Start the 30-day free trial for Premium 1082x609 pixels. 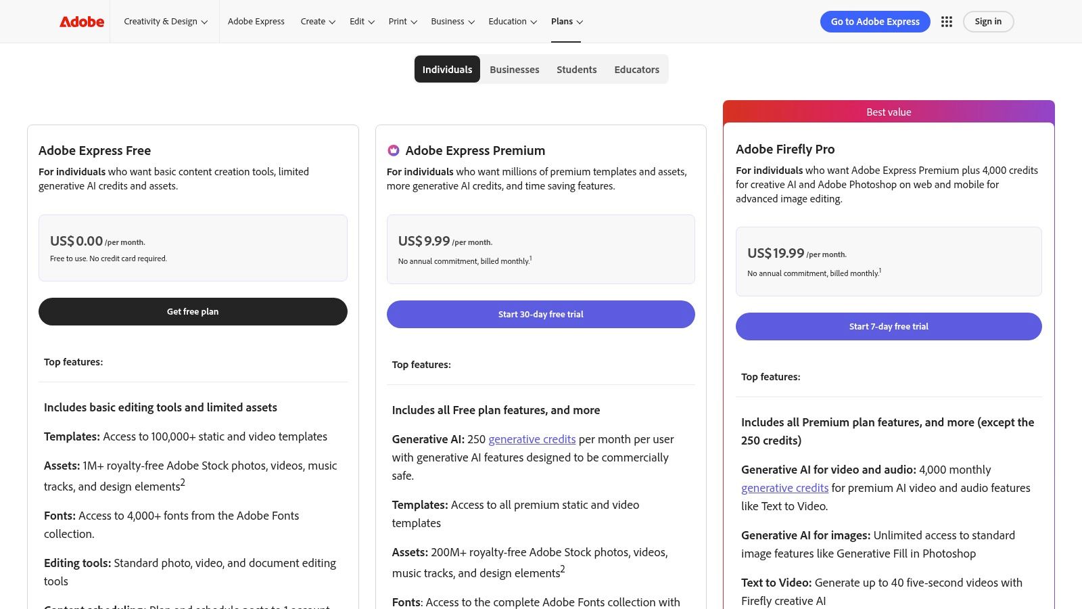coord(540,314)
